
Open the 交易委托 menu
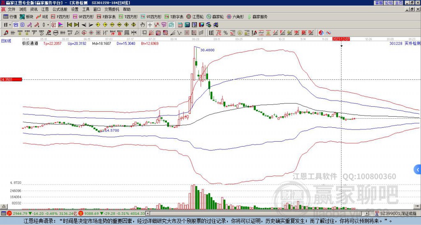tap(112, 9)
